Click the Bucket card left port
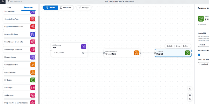This screenshot has width=209, height=104. (x=155, y=53)
